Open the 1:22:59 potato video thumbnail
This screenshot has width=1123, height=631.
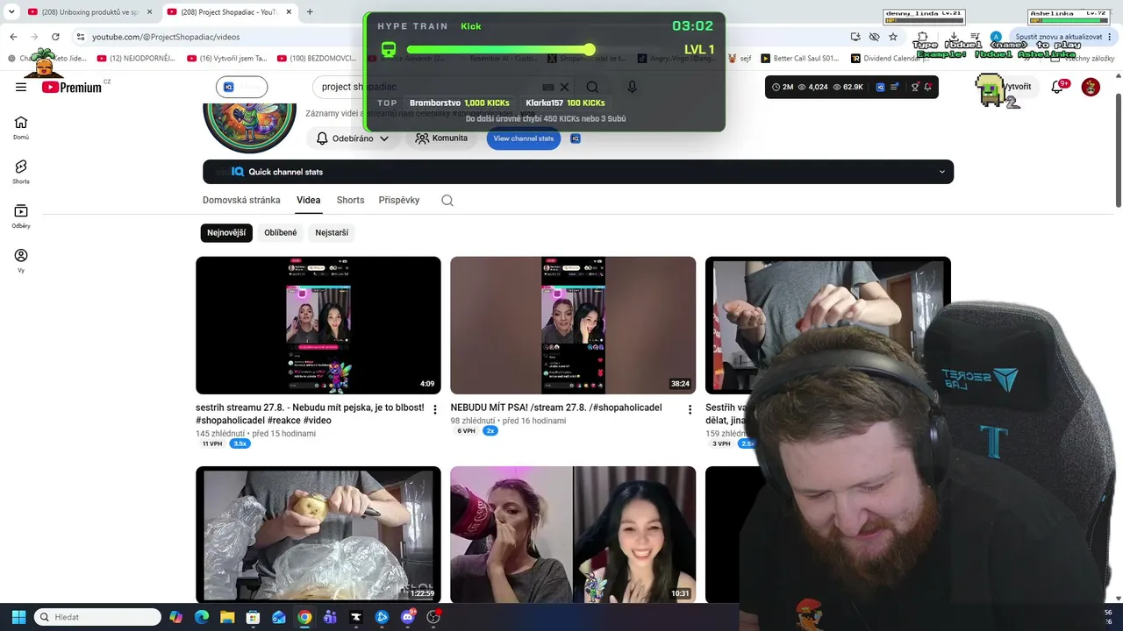point(318,535)
